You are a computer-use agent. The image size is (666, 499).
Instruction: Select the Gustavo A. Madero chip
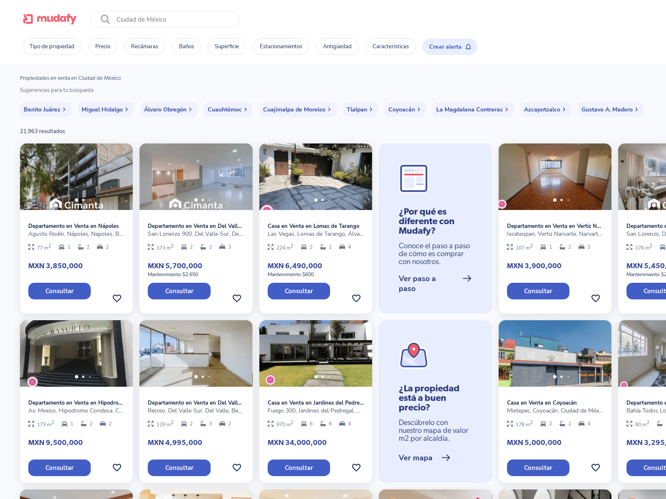coord(611,109)
